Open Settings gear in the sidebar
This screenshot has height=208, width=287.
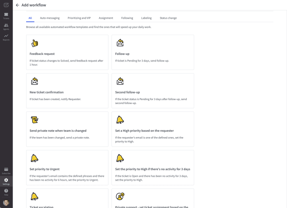[6, 181]
